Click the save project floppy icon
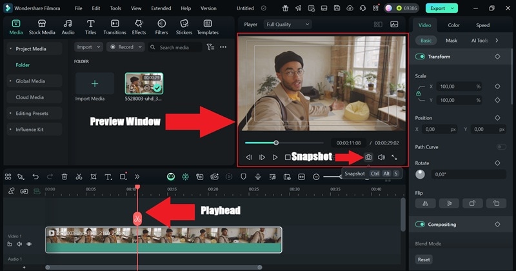516x271 pixels. (337, 8)
